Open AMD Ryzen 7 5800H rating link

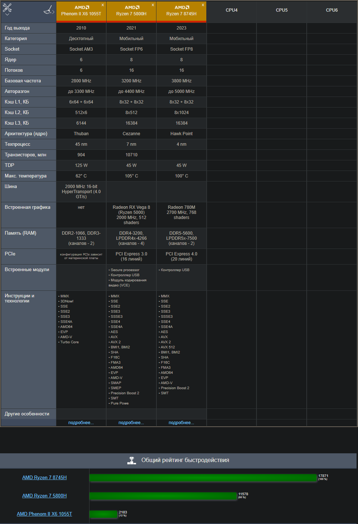44,496
